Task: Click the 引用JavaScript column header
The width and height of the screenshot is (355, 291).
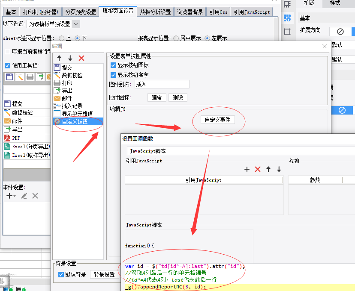Action: (204, 180)
